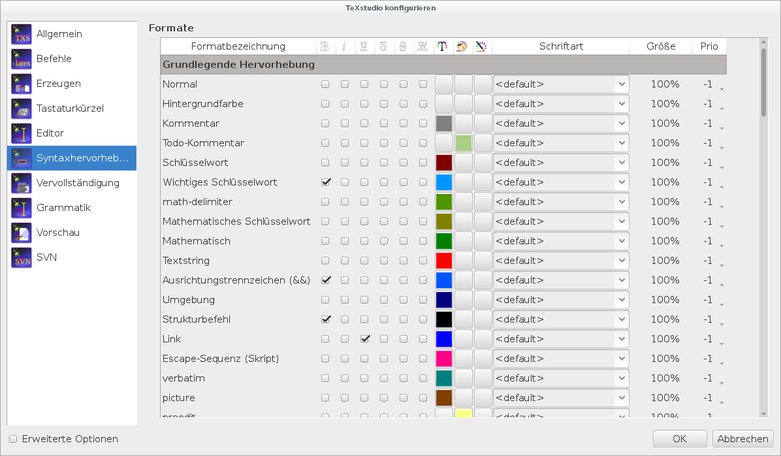The height and width of the screenshot is (456, 781).
Task: Click the bold column header icon
Action: 325,46
